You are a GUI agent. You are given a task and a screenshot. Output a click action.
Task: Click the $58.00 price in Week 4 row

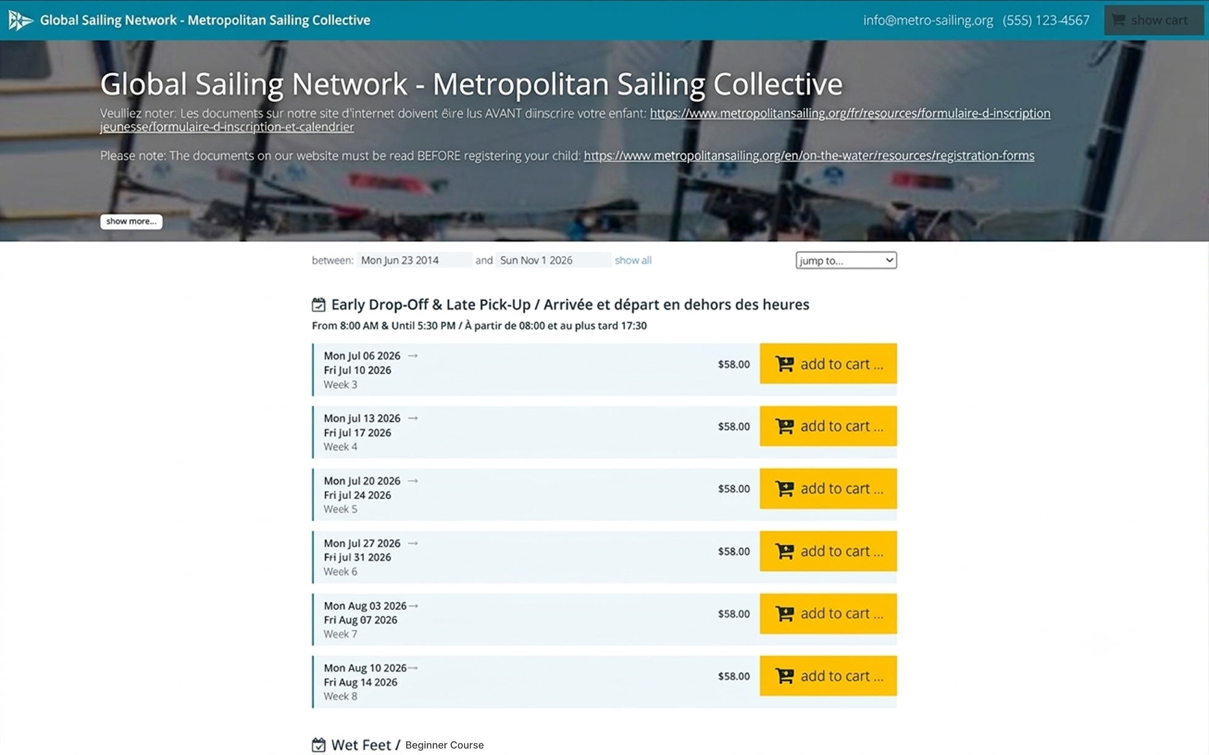[734, 426]
